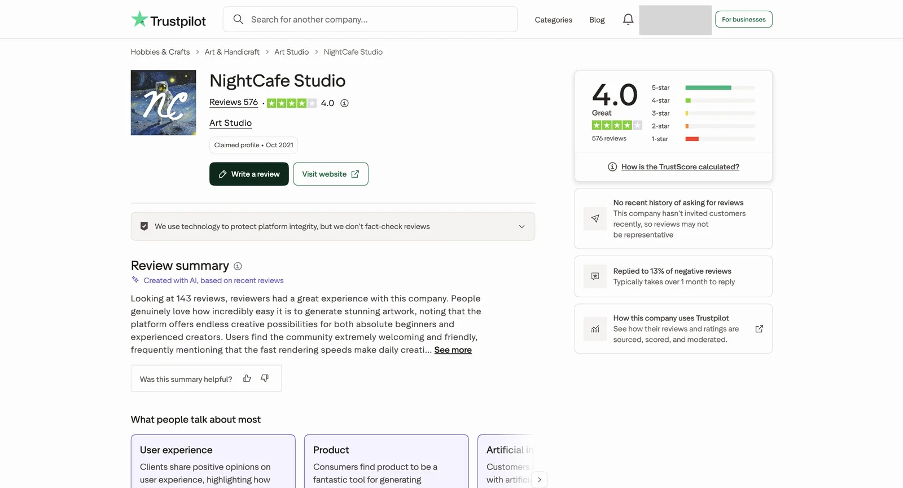Go to Art & Handicraft breadcrumb

click(232, 52)
